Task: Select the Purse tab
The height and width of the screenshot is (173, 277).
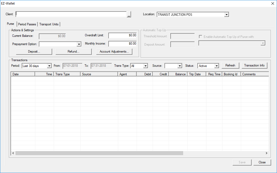Action: coord(11,24)
